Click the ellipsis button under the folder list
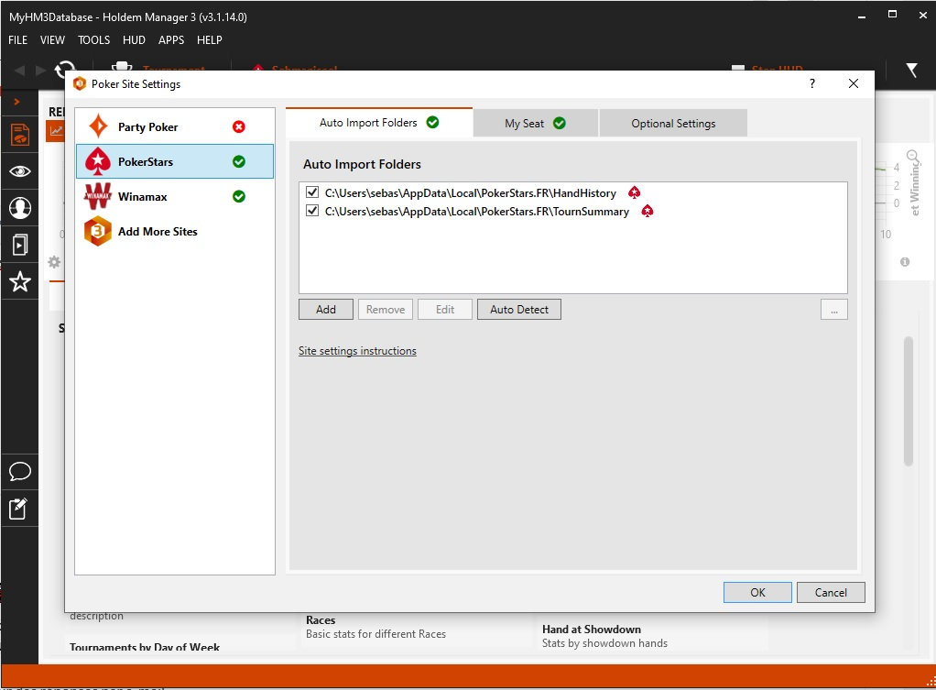 click(x=834, y=310)
